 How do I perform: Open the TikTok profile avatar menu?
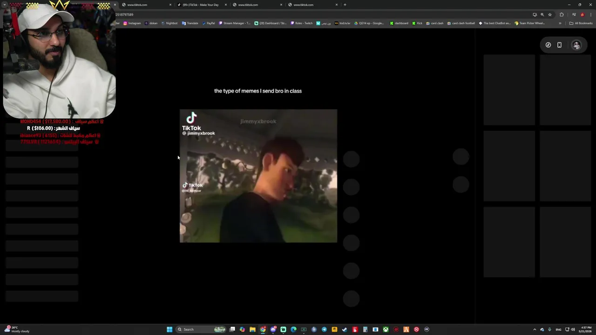click(576, 45)
